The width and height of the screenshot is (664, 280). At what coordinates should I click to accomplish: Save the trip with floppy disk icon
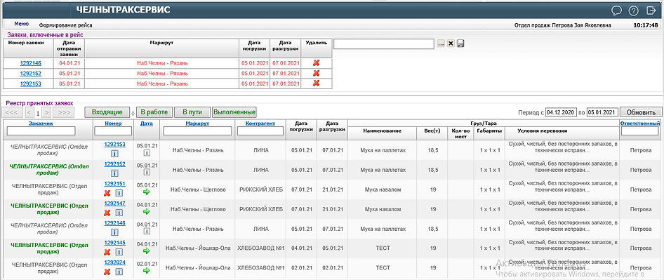[x=460, y=44]
